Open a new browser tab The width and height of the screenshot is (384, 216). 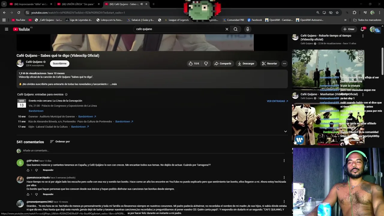pyautogui.click(x=153, y=4)
